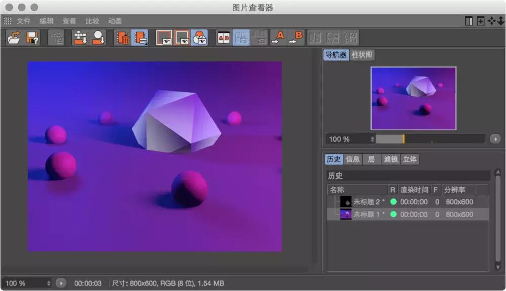Enable the single image view eye icon
This screenshot has height=291, width=506.
(x=168, y=37)
